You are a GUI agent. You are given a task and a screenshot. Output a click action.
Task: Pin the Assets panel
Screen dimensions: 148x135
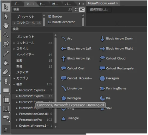pos(79,4)
